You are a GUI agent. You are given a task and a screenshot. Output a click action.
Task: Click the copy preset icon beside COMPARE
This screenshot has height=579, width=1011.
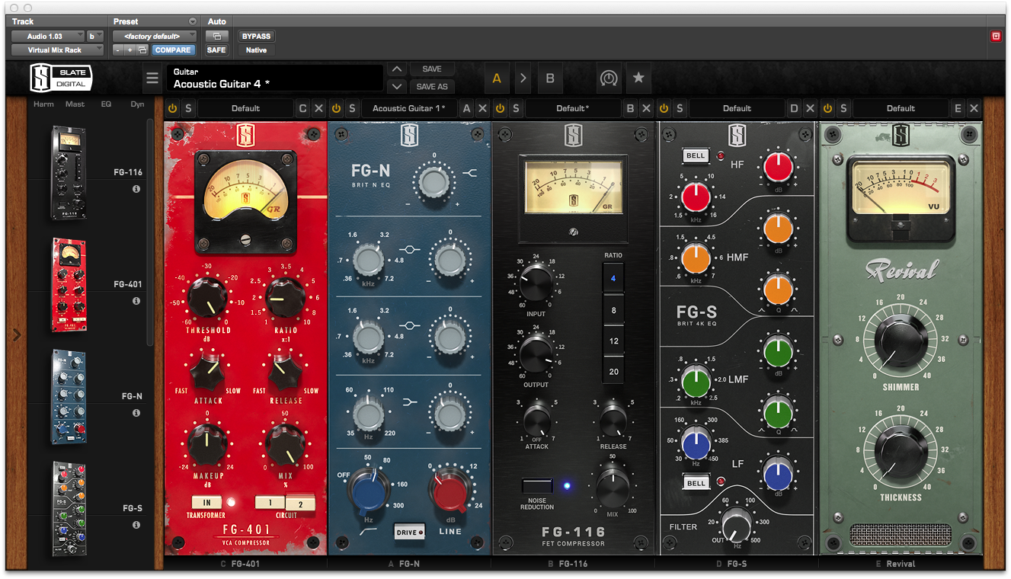click(x=142, y=50)
